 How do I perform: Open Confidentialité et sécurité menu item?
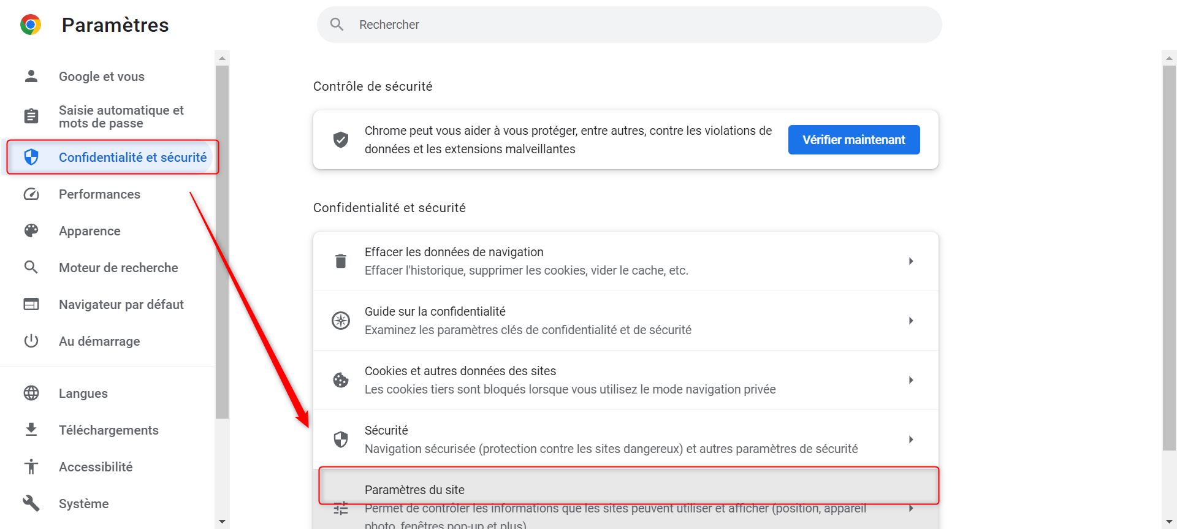pos(132,158)
